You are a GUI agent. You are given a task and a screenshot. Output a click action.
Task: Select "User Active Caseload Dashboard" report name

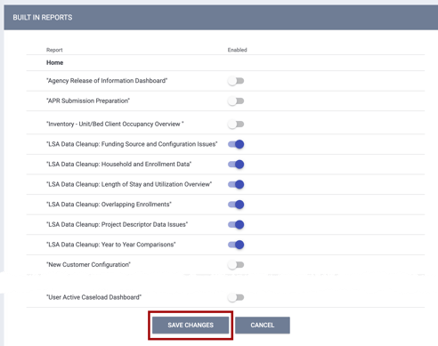tap(94, 297)
